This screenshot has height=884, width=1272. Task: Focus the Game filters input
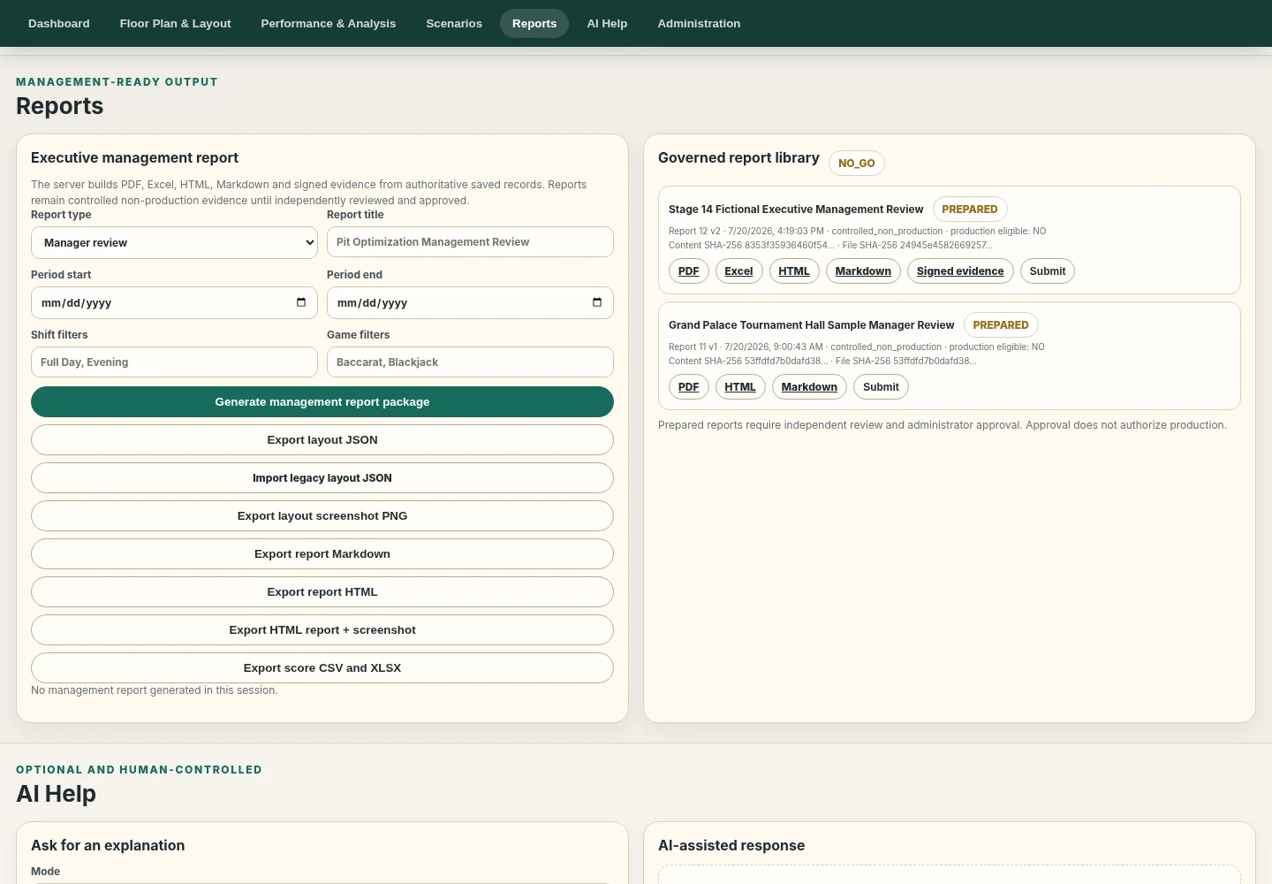click(470, 362)
